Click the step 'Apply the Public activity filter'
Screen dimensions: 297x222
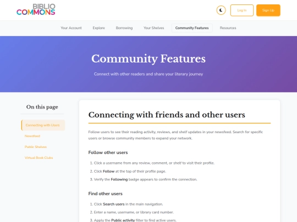click(x=135, y=220)
